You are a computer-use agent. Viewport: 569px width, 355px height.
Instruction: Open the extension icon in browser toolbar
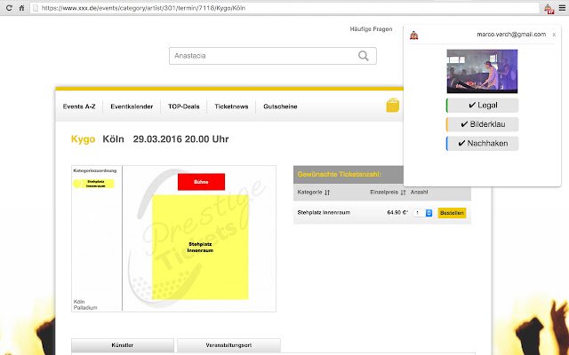pyautogui.click(x=549, y=8)
